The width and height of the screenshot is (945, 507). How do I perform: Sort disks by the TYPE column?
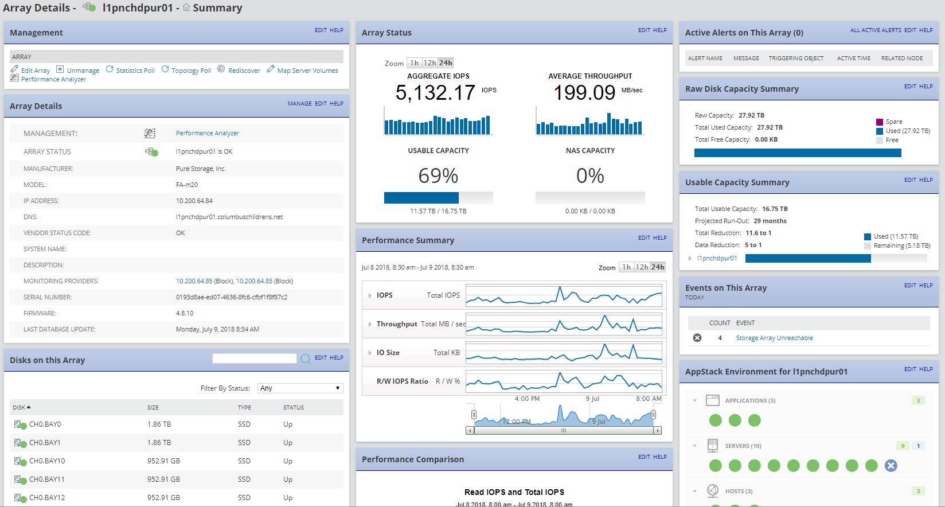(x=244, y=407)
